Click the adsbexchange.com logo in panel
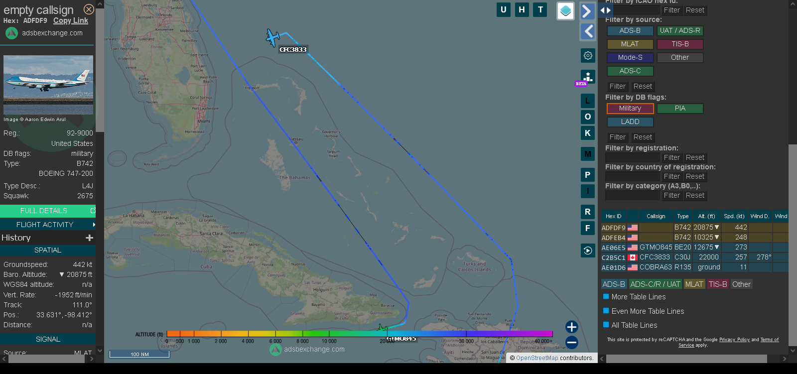This screenshot has height=374, width=797. coord(44,33)
